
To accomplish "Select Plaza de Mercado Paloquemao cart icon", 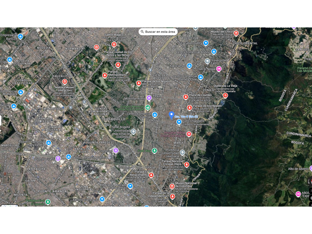I will click(130, 186).
